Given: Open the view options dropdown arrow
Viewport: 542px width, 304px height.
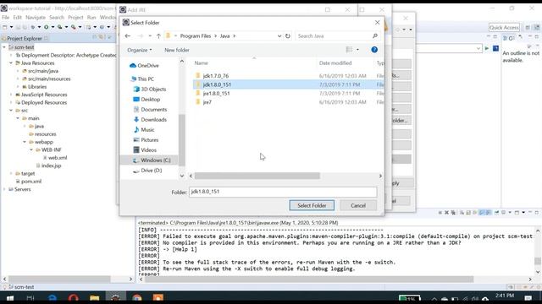Looking at the screenshot, I should [x=357, y=50].
